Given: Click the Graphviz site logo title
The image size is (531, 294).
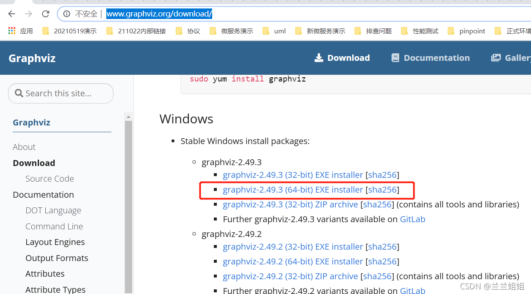Looking at the screenshot, I should click(x=32, y=58).
